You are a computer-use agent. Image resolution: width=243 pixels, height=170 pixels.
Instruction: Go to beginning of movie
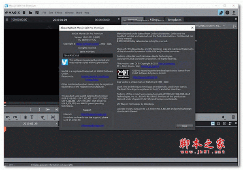(x=56, y=110)
